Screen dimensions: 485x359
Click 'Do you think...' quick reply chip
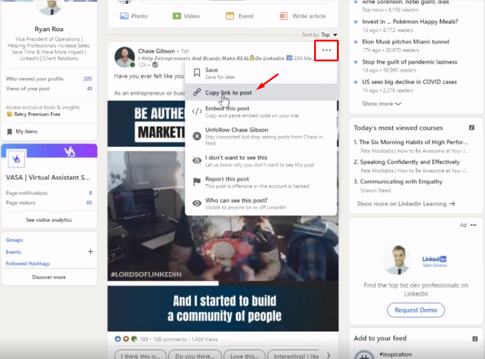click(195, 355)
